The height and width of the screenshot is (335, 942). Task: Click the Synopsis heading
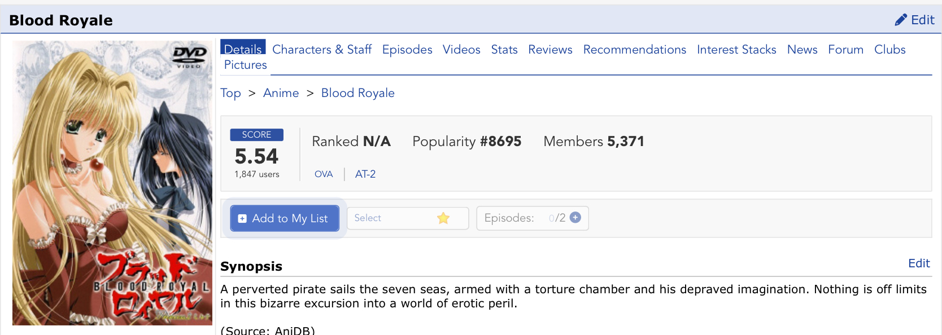pos(251,266)
